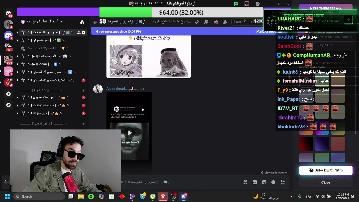Open Aizen Sosuke user profile name
359x202 pixels.
[x=117, y=89]
